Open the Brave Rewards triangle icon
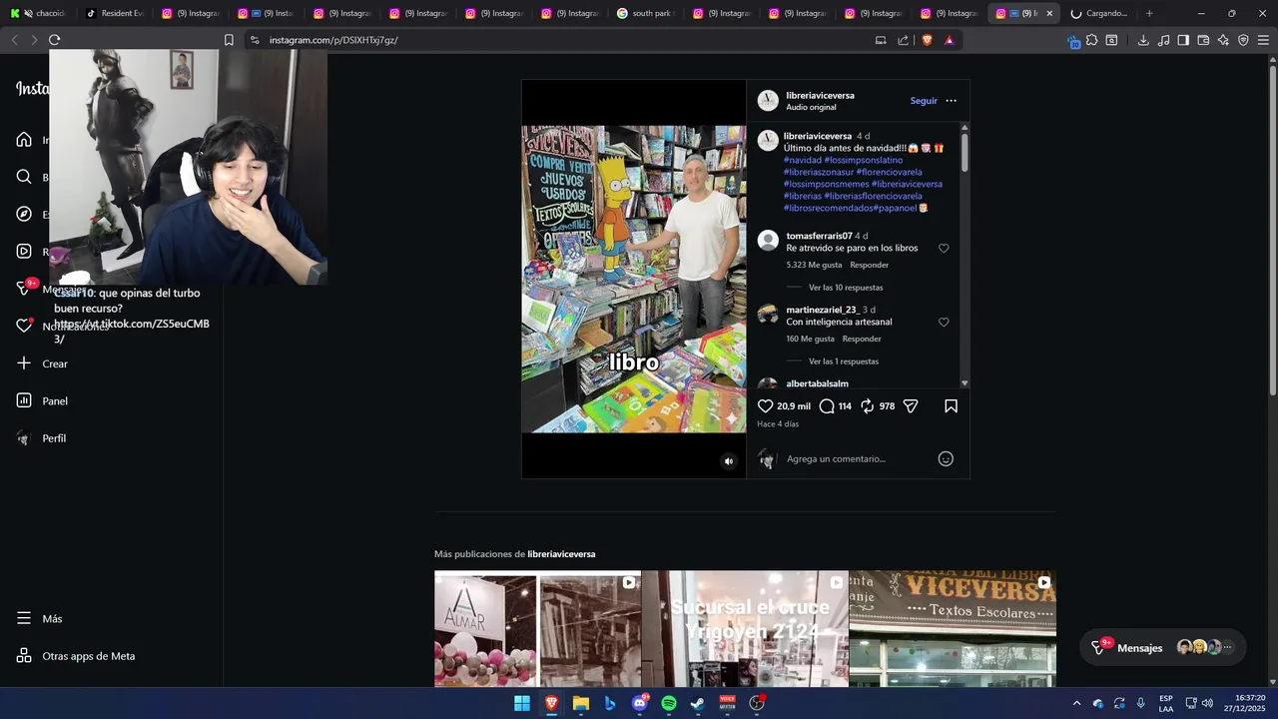 point(950,40)
